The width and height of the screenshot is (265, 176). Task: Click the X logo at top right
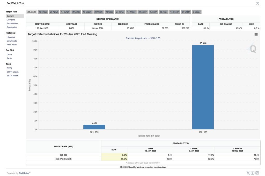(257, 3)
